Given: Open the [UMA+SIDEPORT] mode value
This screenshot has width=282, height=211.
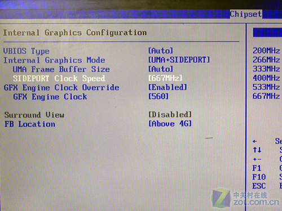Looking at the screenshot, I should pos(179,60).
